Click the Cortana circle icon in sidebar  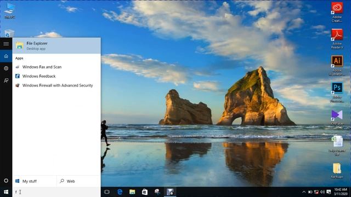(6, 181)
